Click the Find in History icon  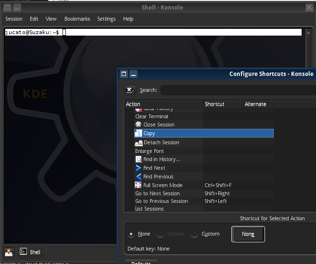[139, 159]
